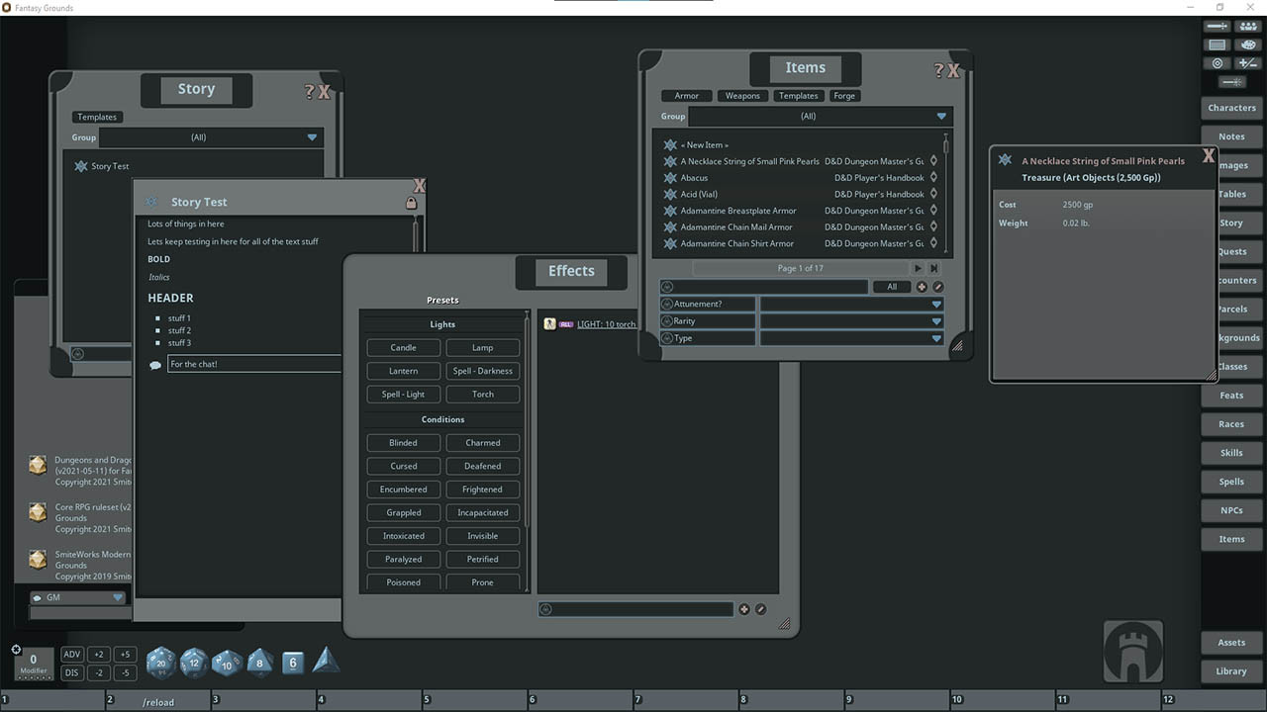Enable the ADV advantage toggle

pos(71,654)
